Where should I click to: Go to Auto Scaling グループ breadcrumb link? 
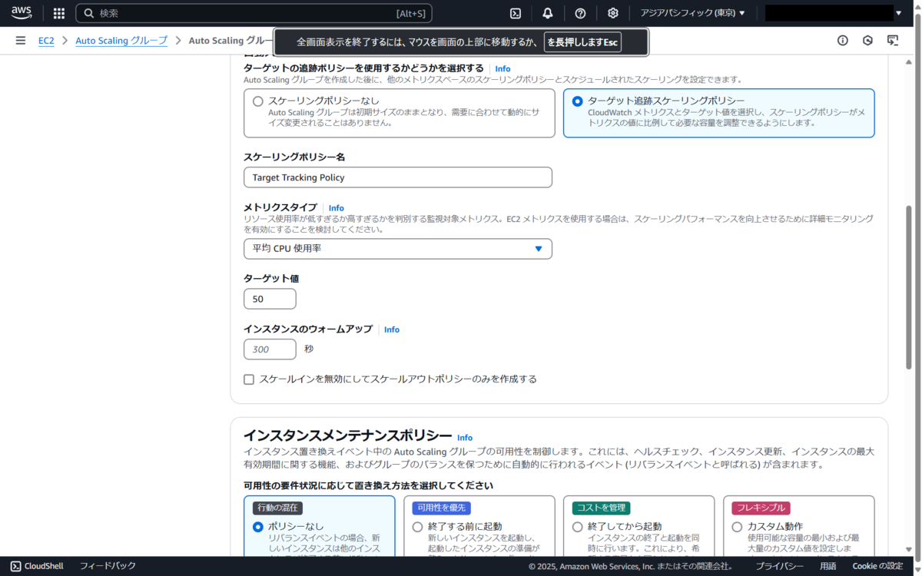pyautogui.click(x=121, y=41)
